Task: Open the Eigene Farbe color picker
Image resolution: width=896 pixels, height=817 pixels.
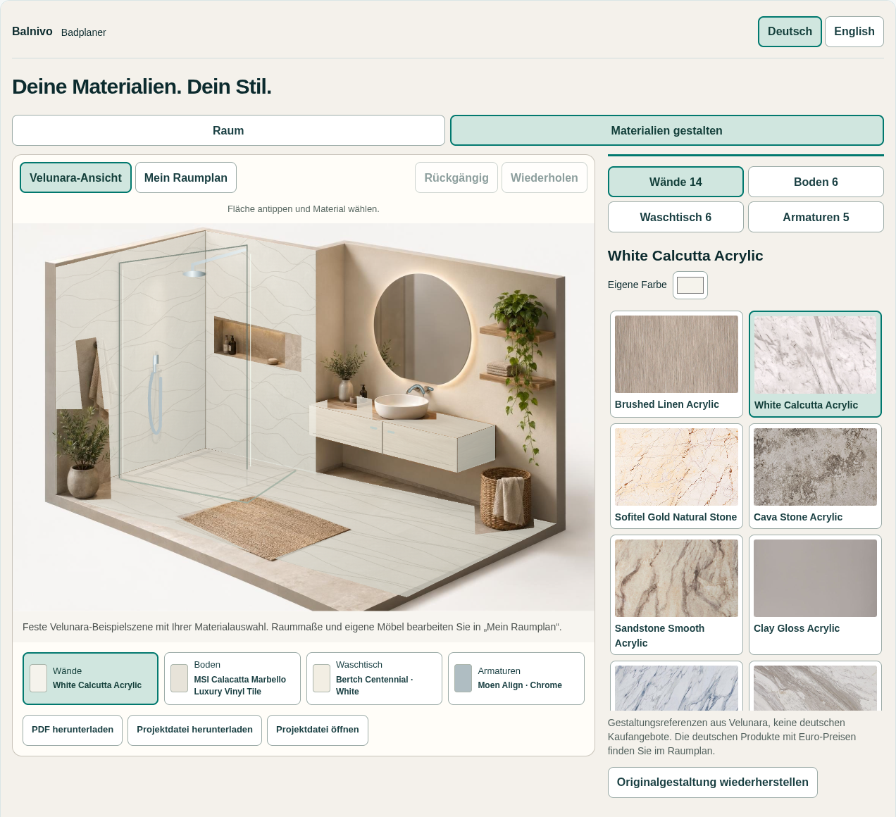Action: tap(690, 285)
